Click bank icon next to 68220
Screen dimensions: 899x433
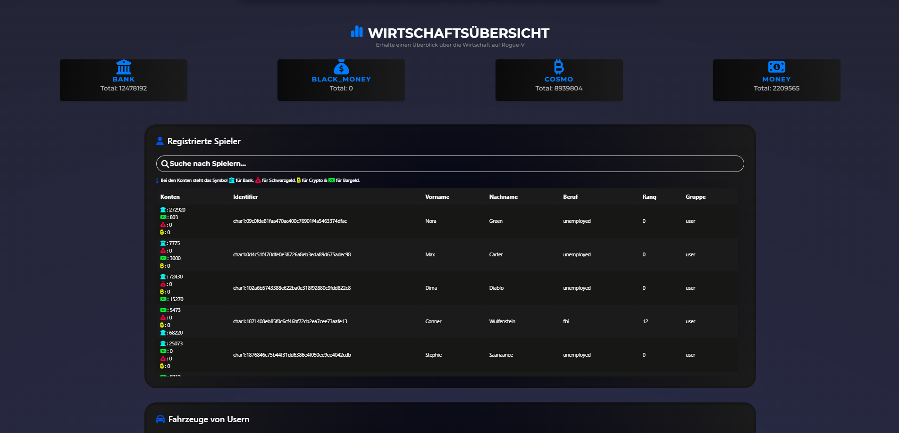coord(163,333)
